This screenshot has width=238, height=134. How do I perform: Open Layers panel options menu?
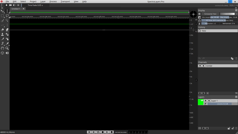pyautogui.click(x=236, y=97)
